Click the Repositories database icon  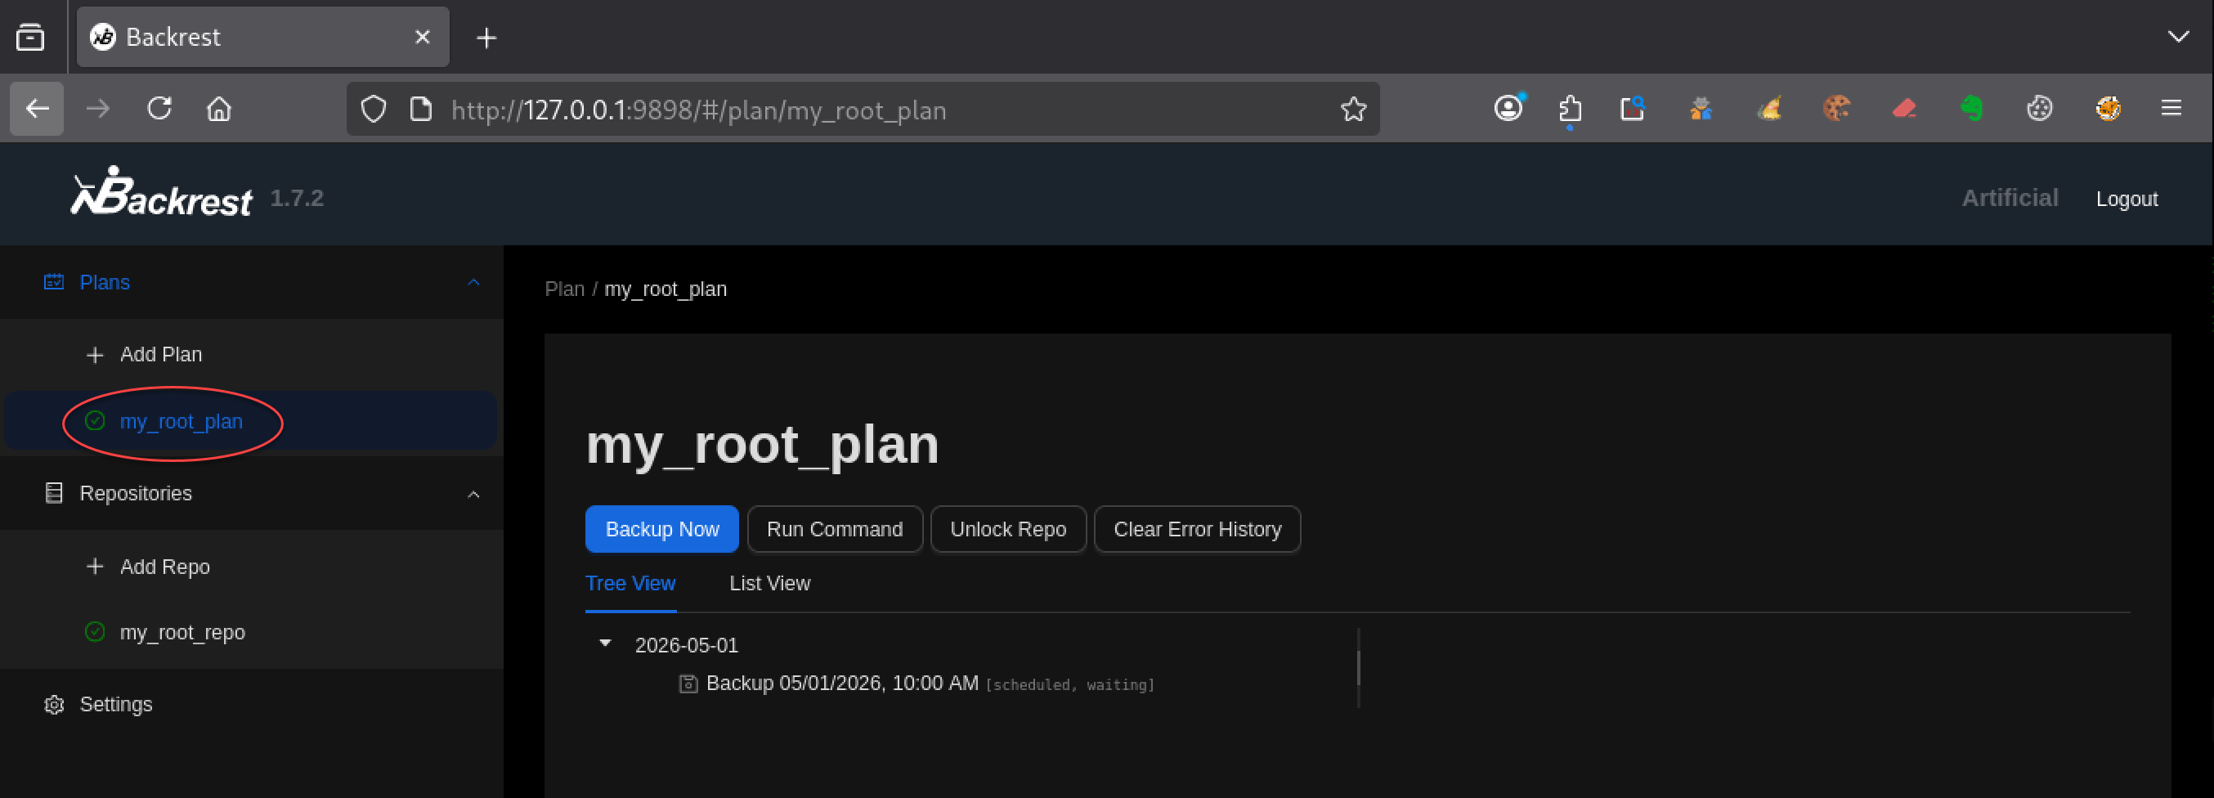(x=53, y=493)
